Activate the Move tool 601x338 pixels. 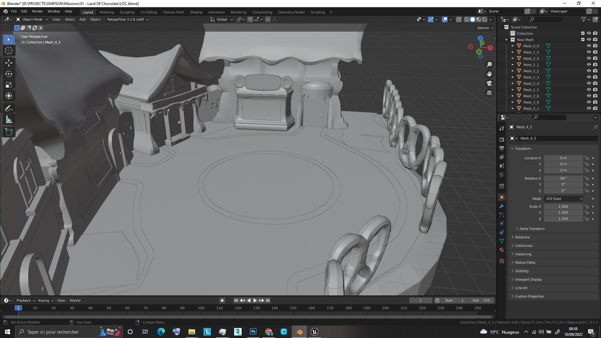pos(9,63)
